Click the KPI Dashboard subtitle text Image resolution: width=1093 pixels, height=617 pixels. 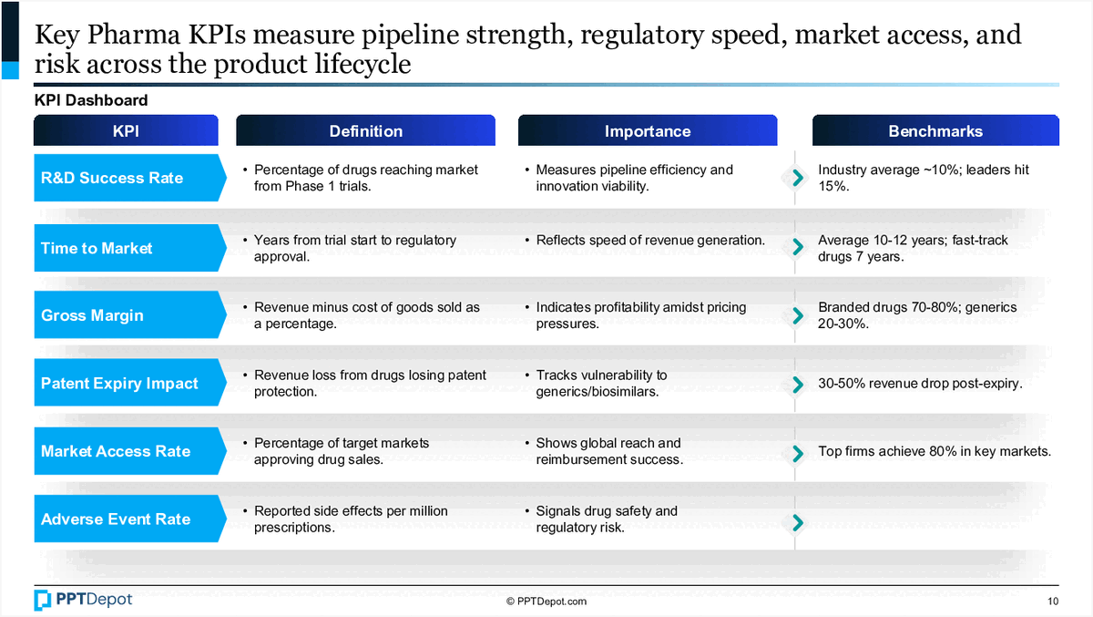tap(91, 100)
